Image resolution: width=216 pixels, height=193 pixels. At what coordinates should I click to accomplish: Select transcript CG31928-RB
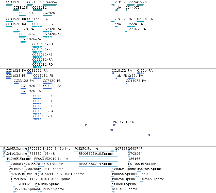(16, 19)
